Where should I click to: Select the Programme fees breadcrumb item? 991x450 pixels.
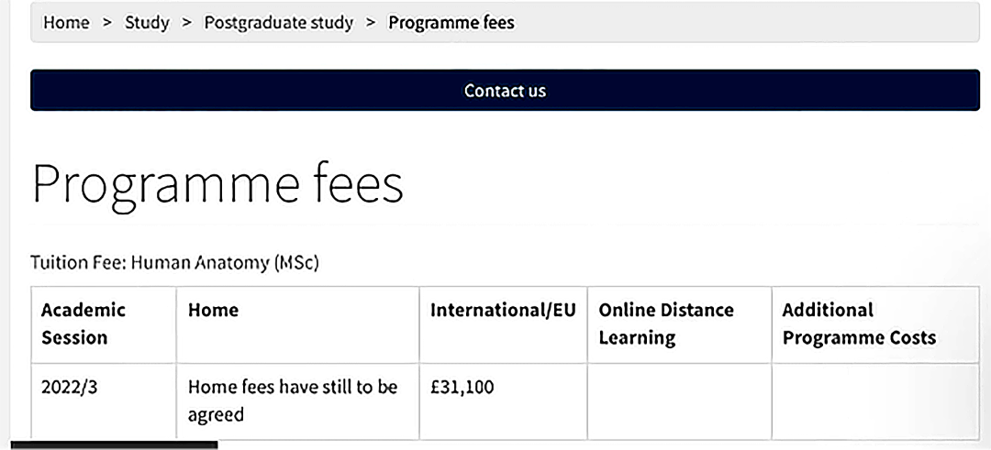pyautogui.click(x=451, y=23)
